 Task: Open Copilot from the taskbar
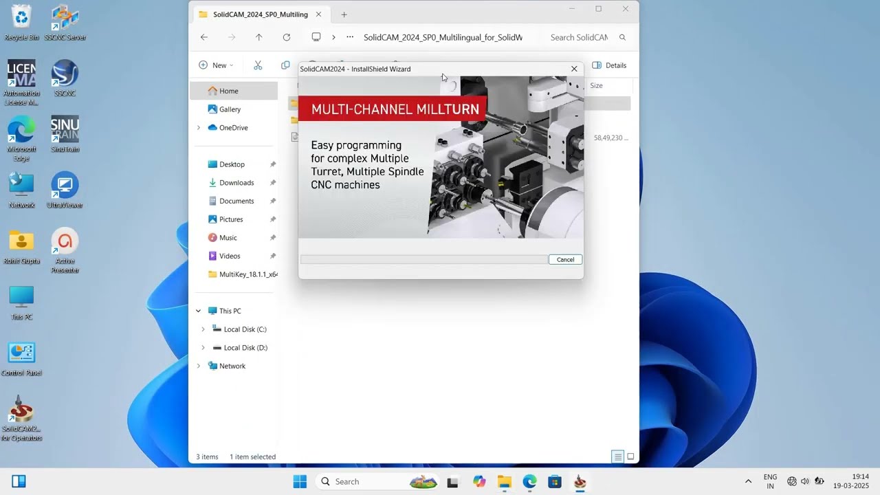[479, 482]
